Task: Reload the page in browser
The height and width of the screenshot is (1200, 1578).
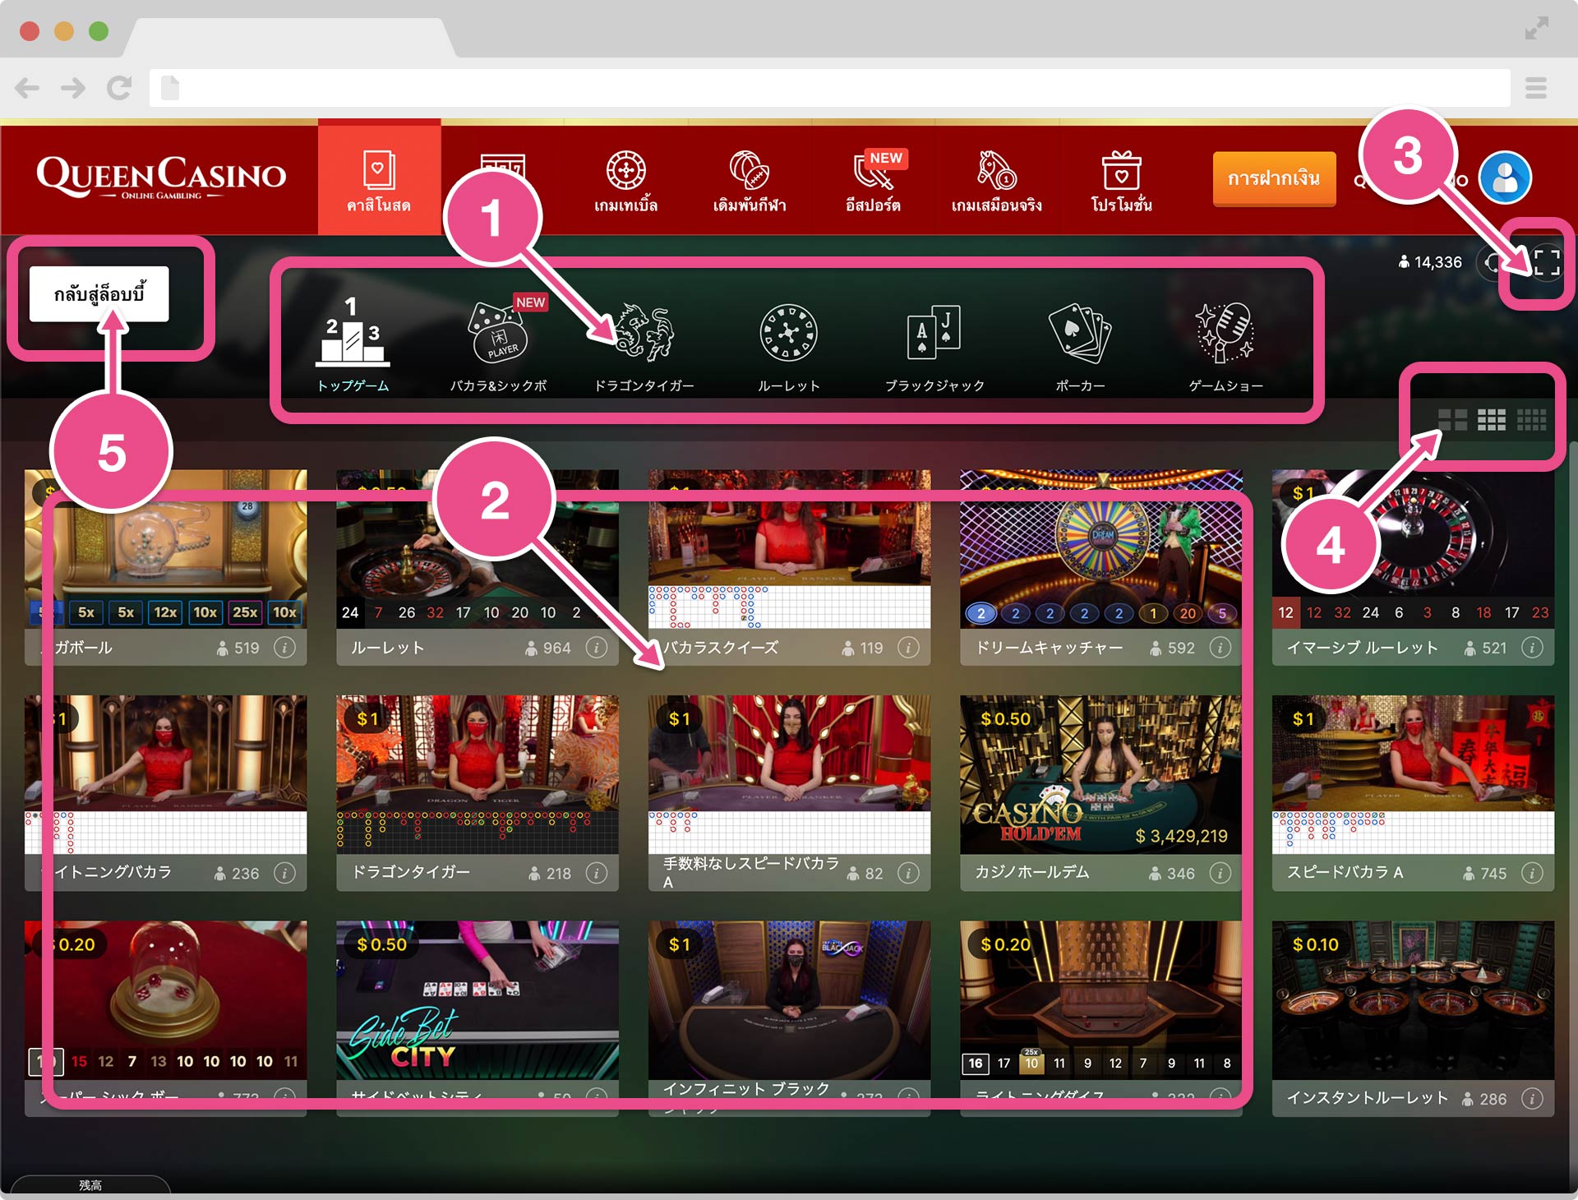Action: point(119,88)
